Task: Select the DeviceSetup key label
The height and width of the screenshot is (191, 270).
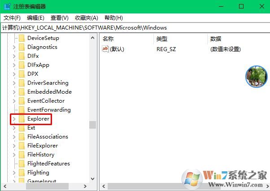Action: click(x=43, y=38)
